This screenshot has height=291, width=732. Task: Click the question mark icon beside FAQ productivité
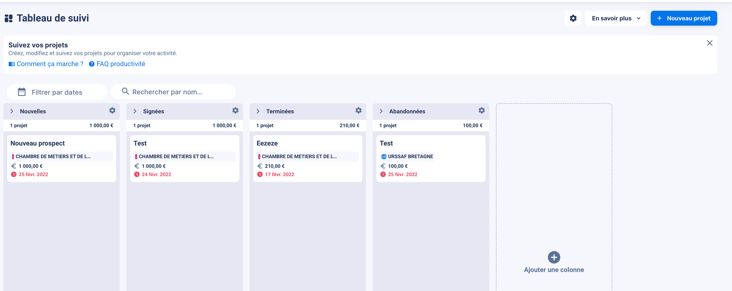[92, 64]
